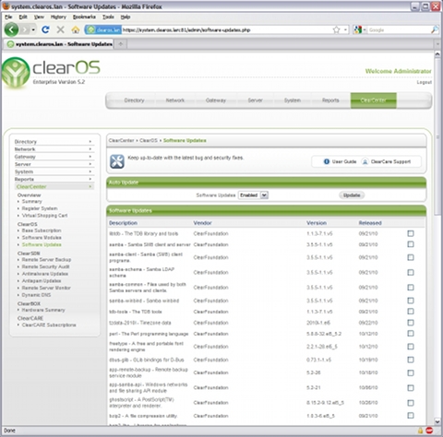This screenshot has width=443, height=437.
Task: Click the Logout link
Action: click(424, 82)
